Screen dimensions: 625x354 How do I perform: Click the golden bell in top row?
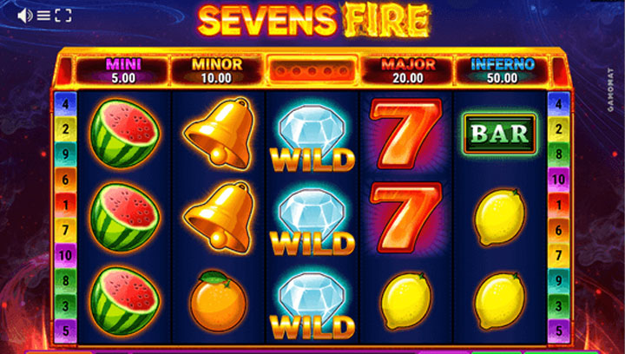tap(218, 133)
